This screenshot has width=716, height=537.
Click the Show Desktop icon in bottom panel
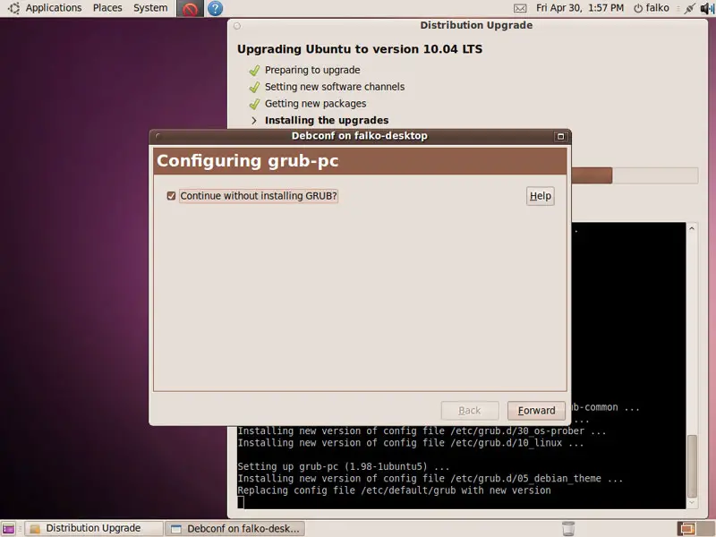[x=9, y=528]
